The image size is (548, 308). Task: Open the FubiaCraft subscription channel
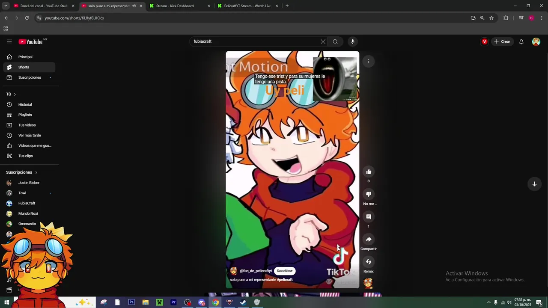point(29,203)
